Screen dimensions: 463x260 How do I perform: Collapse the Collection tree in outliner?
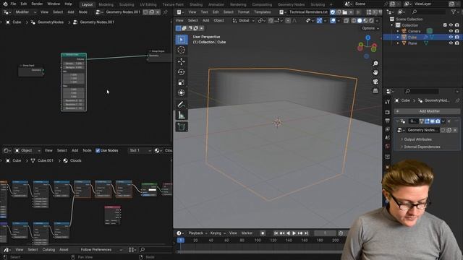point(392,25)
